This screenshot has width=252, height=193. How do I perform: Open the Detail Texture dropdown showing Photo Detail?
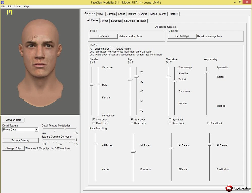click(x=36, y=130)
